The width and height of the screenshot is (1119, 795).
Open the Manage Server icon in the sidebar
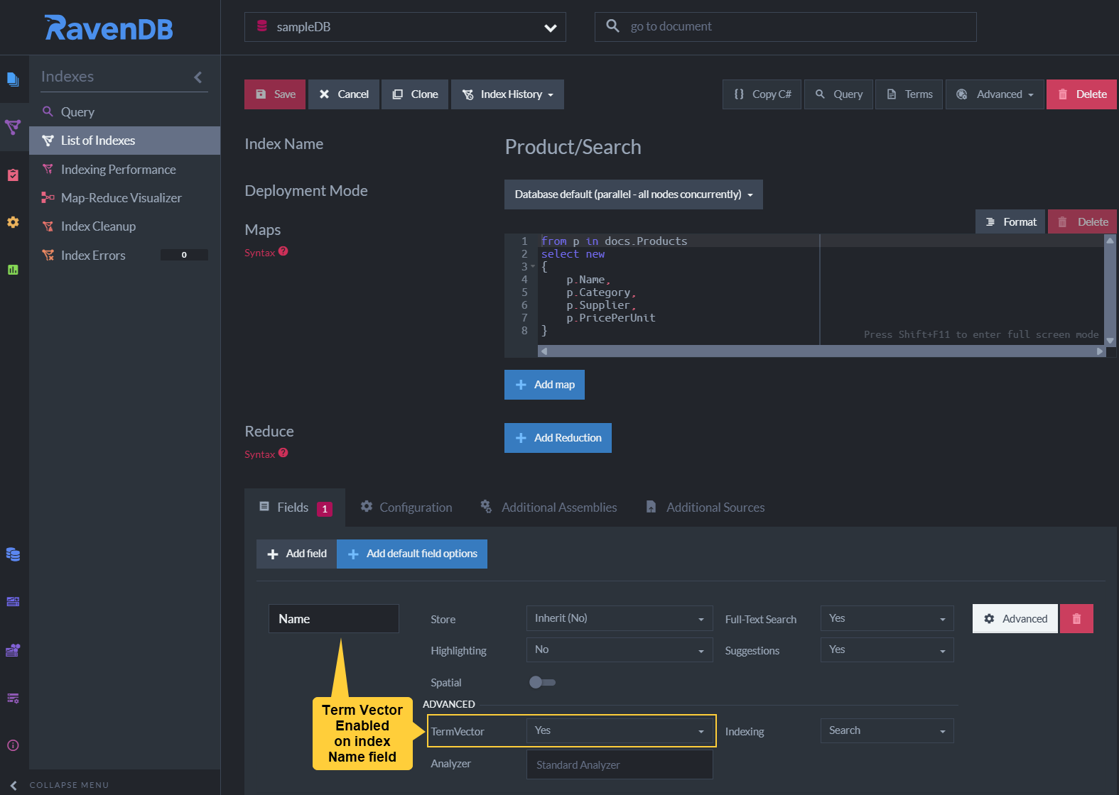pyautogui.click(x=13, y=602)
